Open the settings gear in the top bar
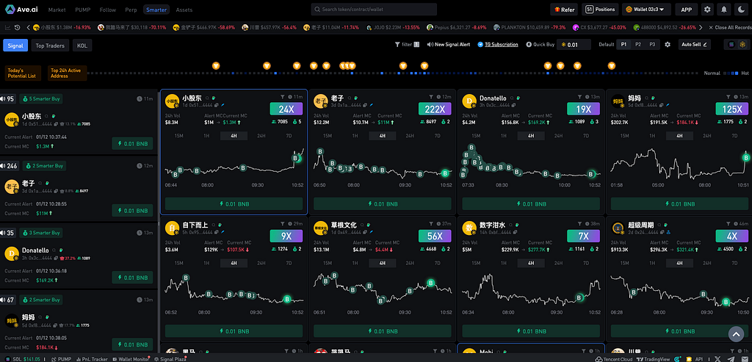The height and width of the screenshot is (362, 752). coord(707,9)
